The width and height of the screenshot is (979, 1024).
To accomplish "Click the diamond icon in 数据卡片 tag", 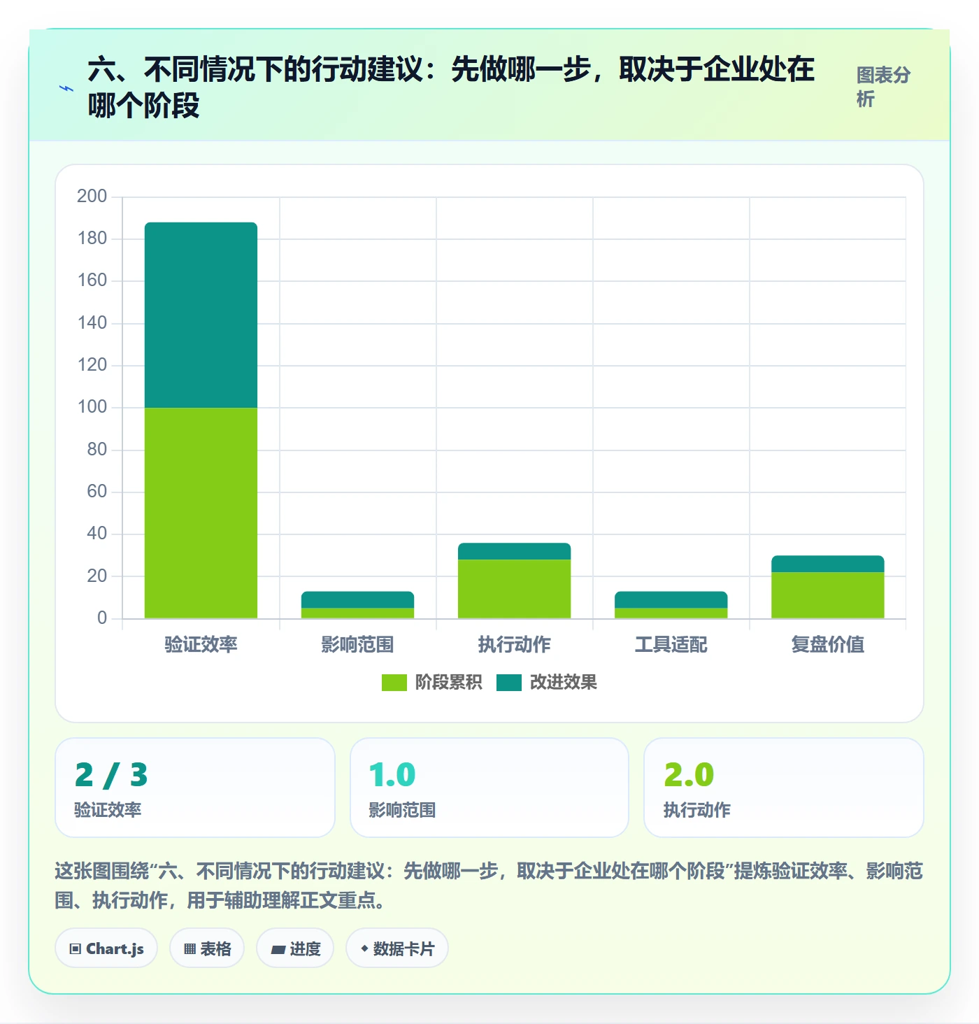I will click(364, 948).
